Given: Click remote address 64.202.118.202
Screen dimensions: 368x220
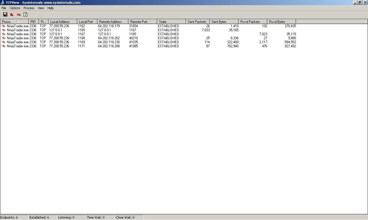Looking at the screenshot, I should 109,38.
